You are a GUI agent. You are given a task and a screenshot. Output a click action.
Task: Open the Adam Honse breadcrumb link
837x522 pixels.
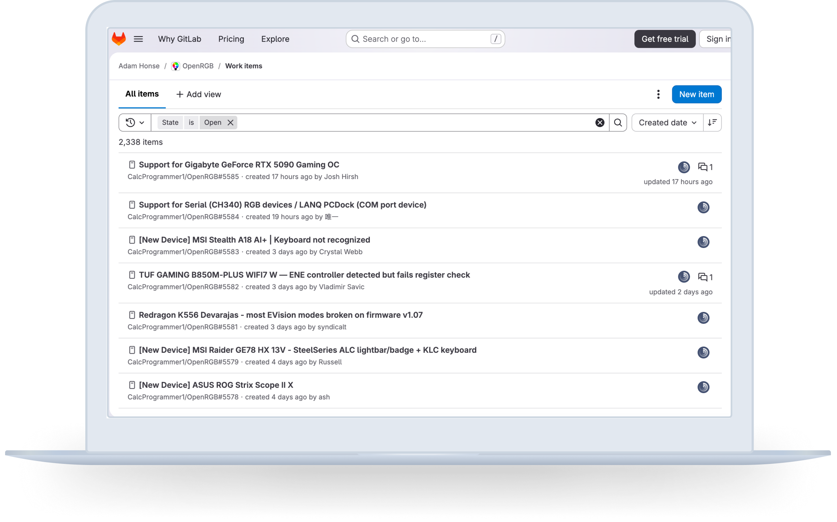(x=139, y=66)
